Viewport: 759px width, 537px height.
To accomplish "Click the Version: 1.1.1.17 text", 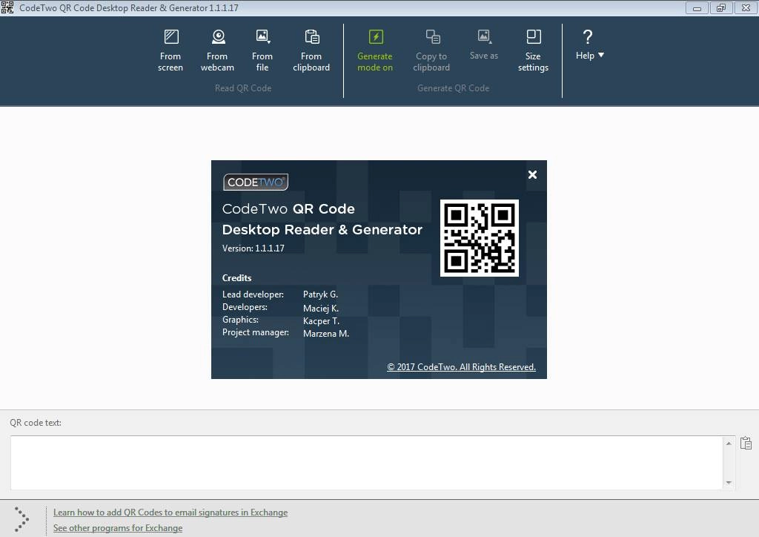I will pyautogui.click(x=253, y=248).
